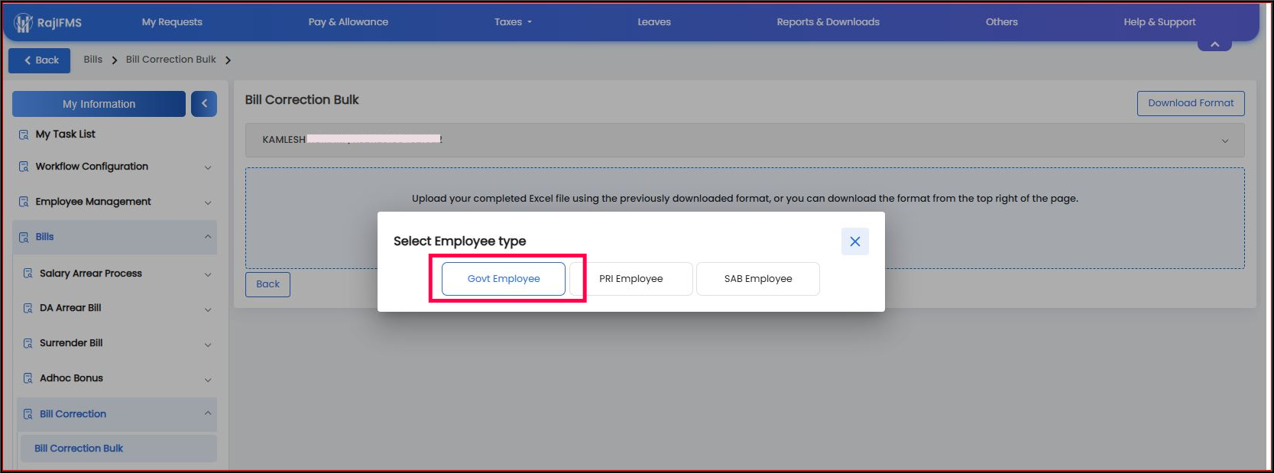1274x473 pixels.
Task: Click Bill Correction Bulk page heading
Action: pos(302,100)
